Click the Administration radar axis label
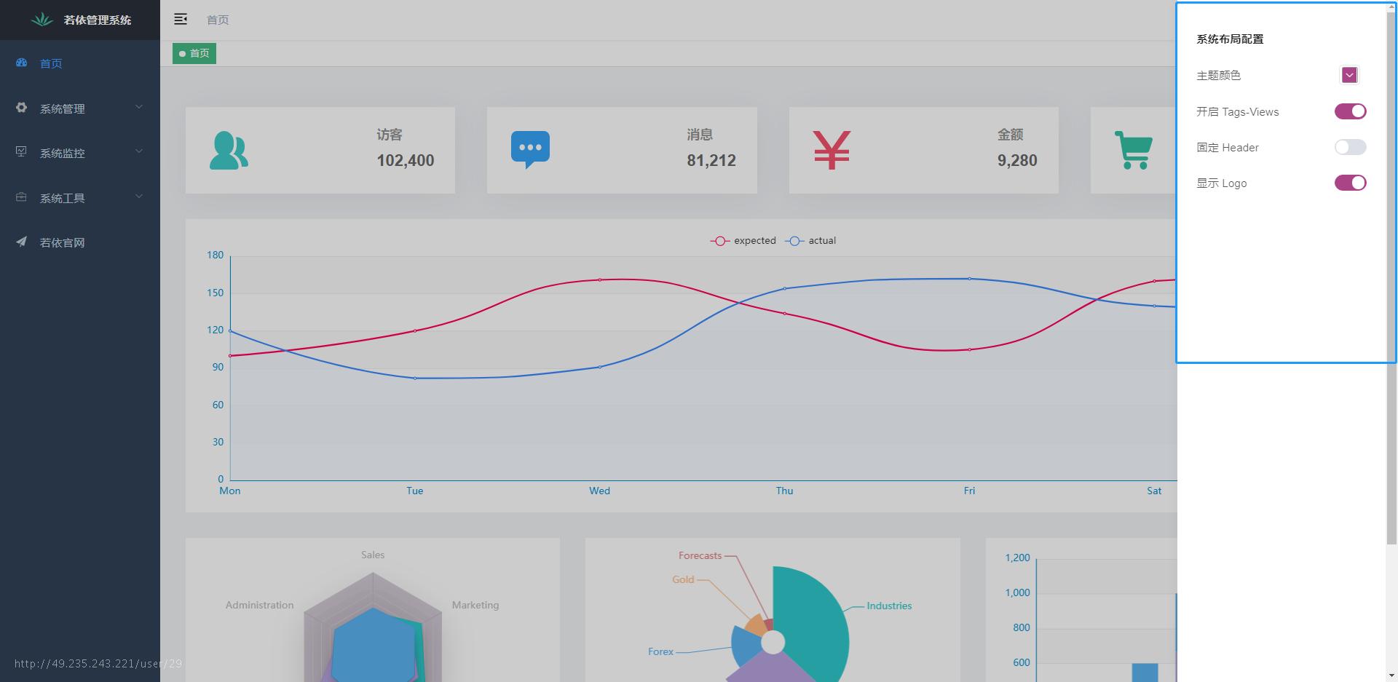Screen dimensions: 1398x682 click(x=259, y=605)
